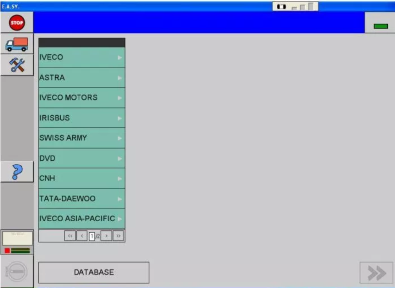Image resolution: width=395 pixels, height=288 pixels.
Task: Select ASTRA from the brand list
Action: 81,78
